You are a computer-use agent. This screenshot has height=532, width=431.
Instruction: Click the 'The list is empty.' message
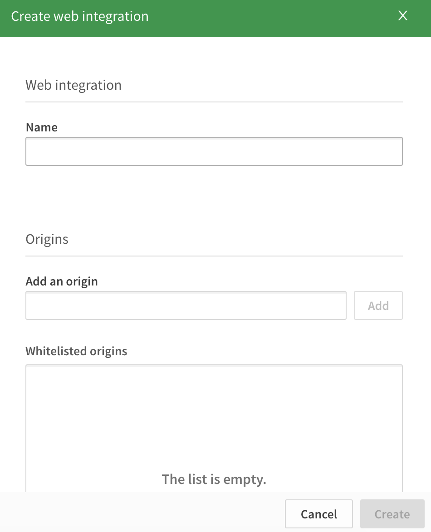click(x=214, y=479)
